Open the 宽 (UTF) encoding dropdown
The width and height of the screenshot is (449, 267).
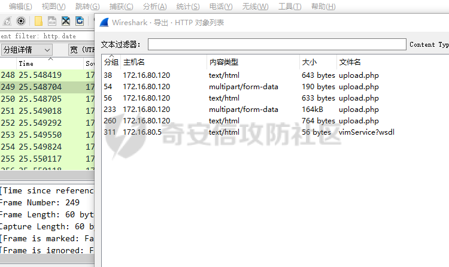(81, 50)
